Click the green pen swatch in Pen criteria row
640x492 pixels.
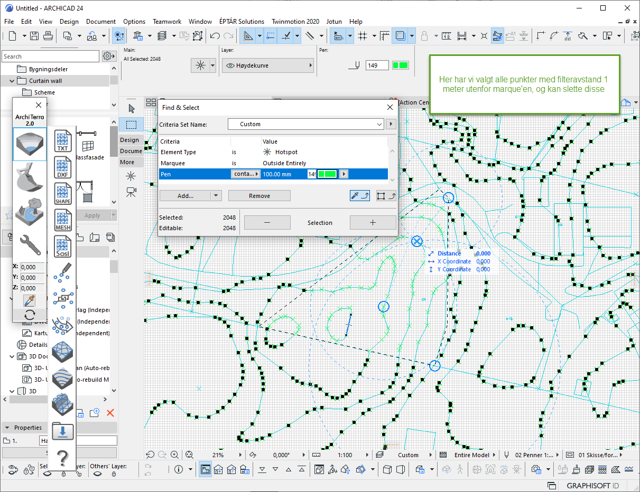tap(327, 174)
